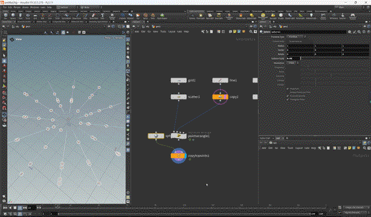
Task: Click the copytopoints1 node
Action: [179, 156]
